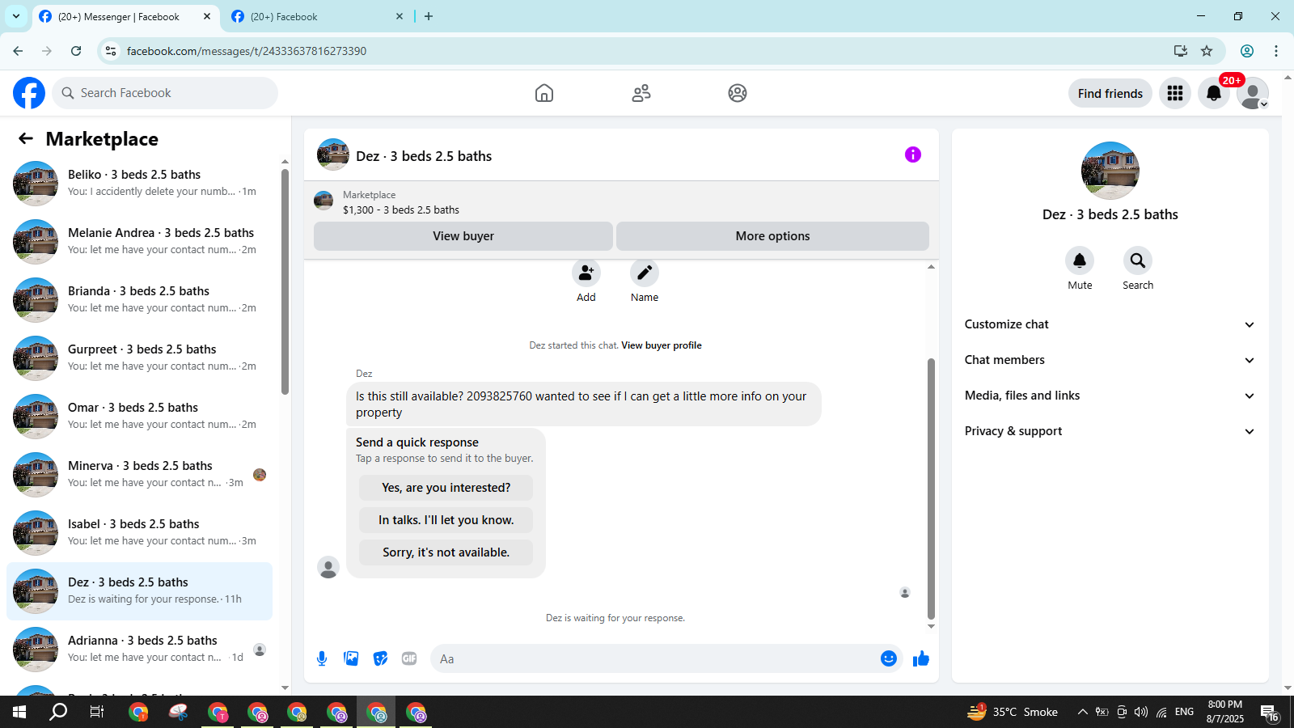Click the Facebook logo icon
The width and height of the screenshot is (1294, 728).
[x=29, y=93]
